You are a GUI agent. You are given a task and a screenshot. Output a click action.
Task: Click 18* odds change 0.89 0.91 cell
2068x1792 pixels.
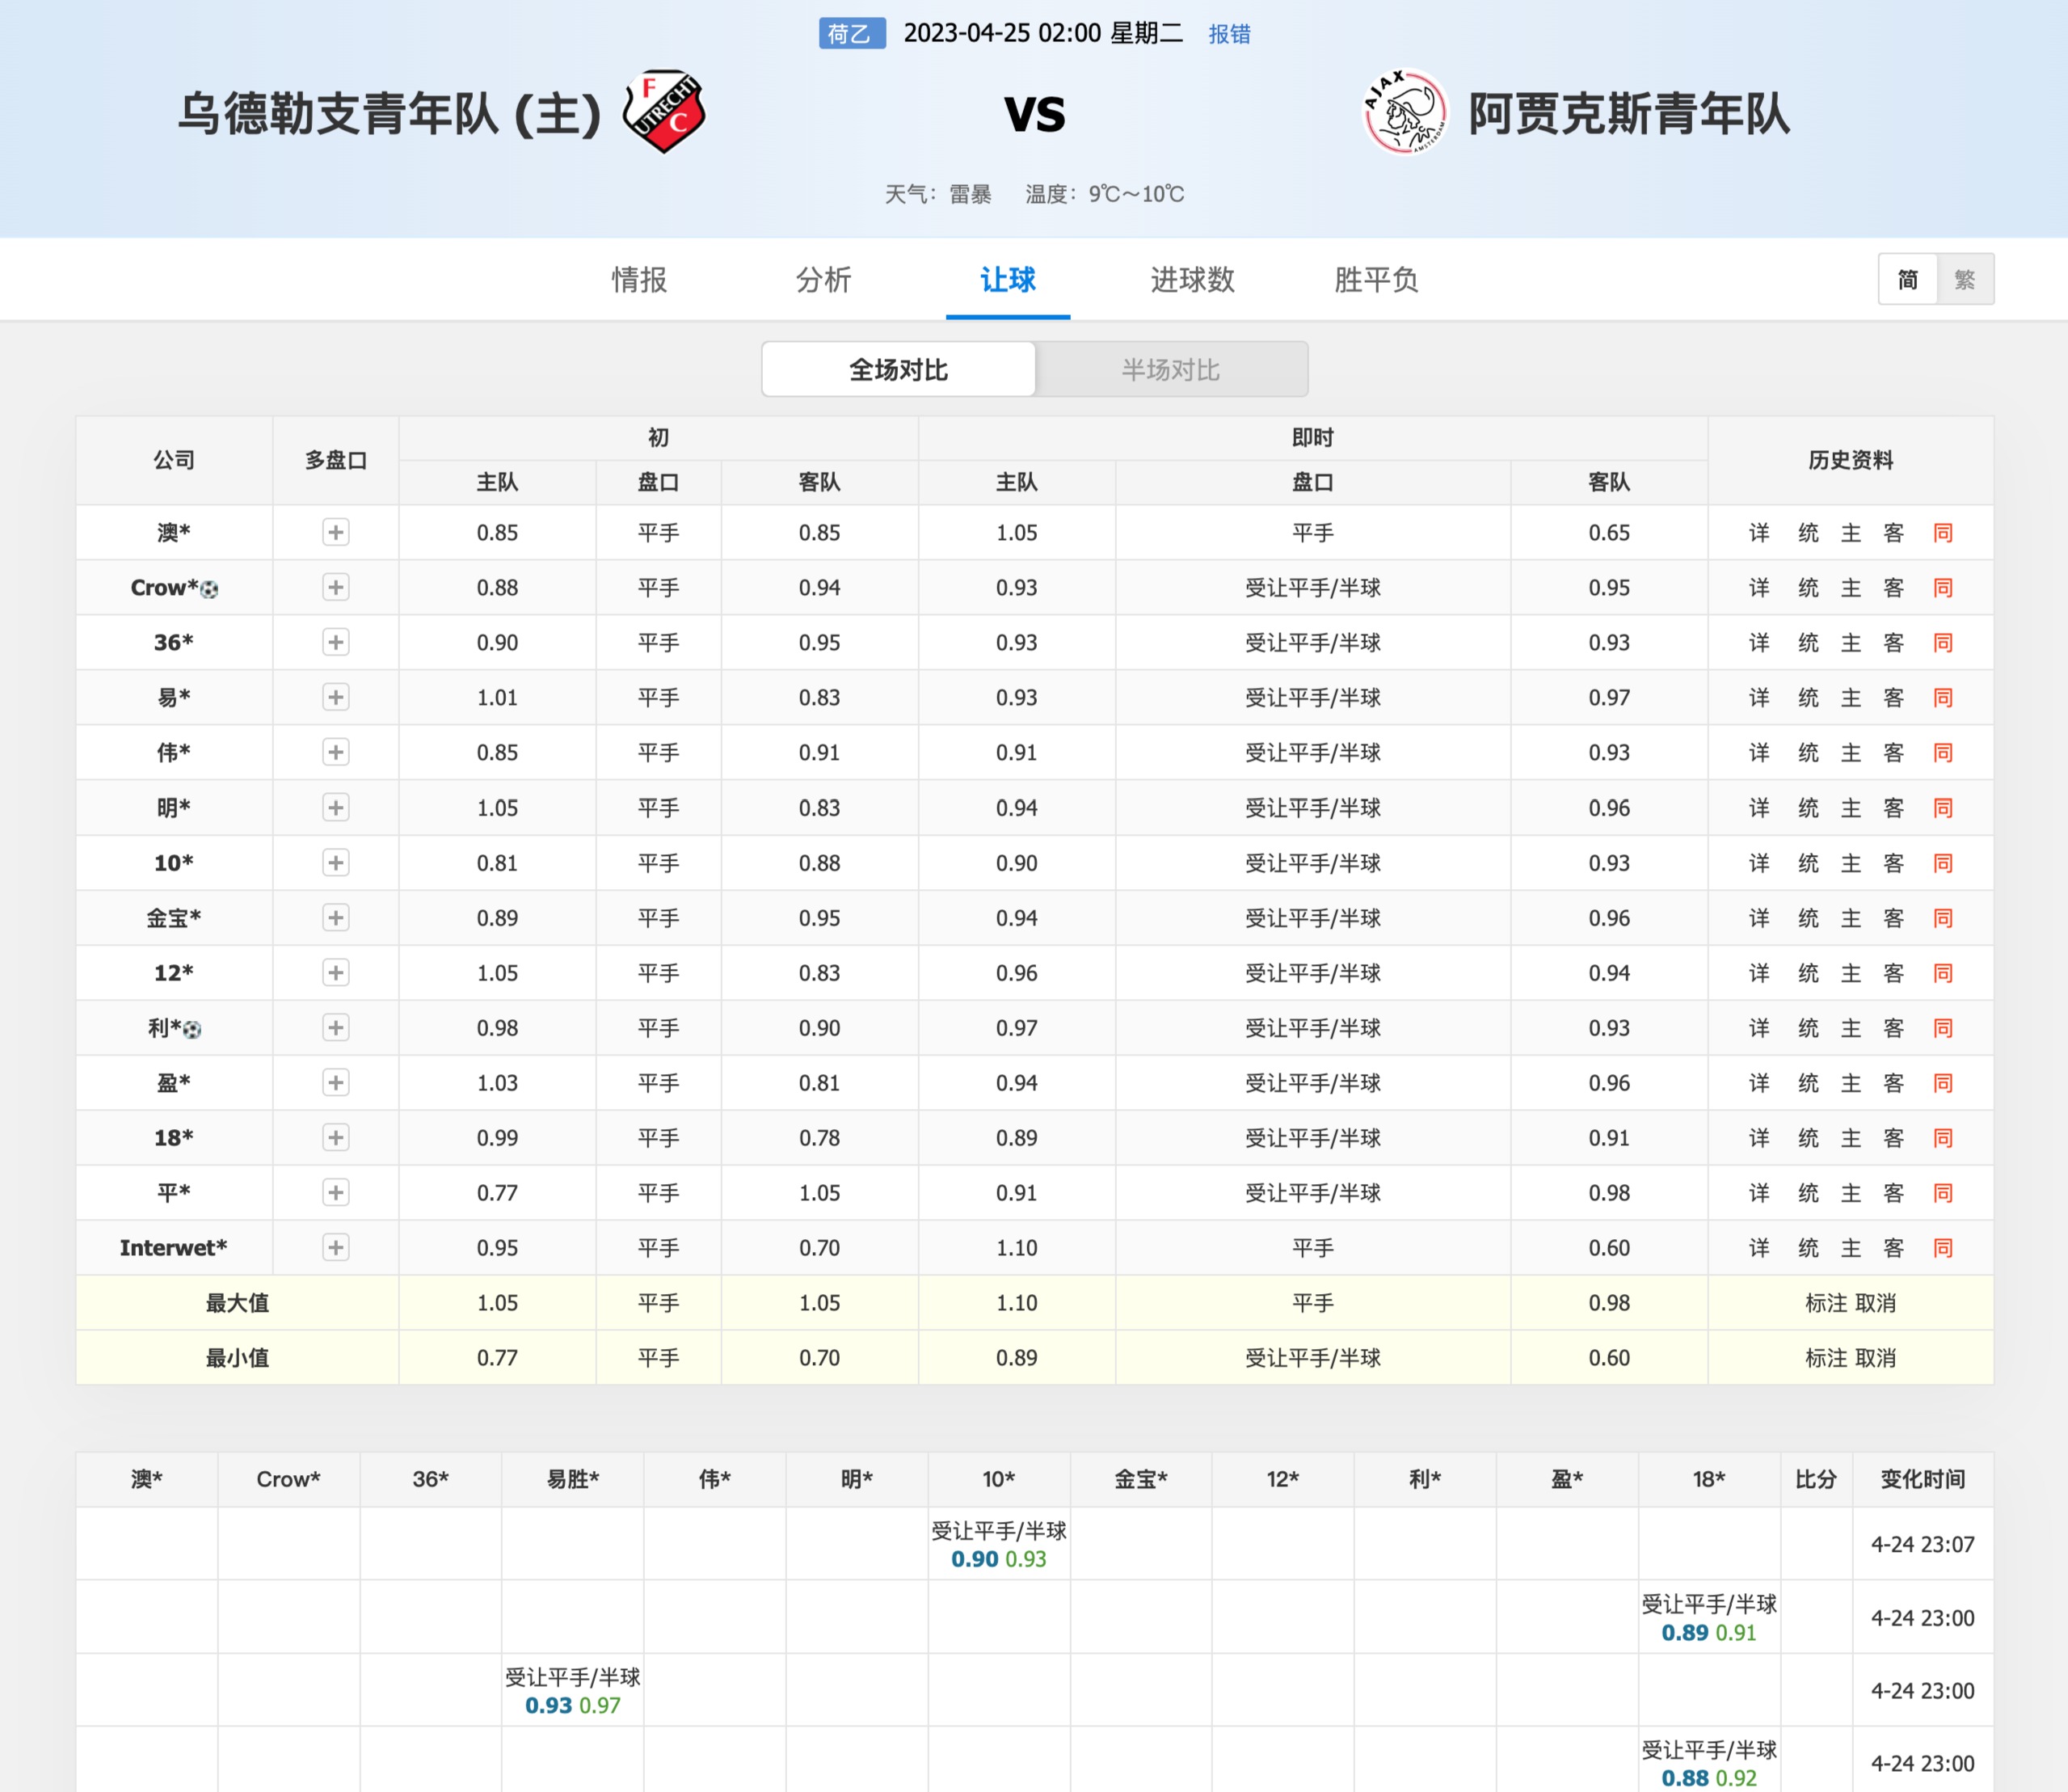coord(1709,1617)
